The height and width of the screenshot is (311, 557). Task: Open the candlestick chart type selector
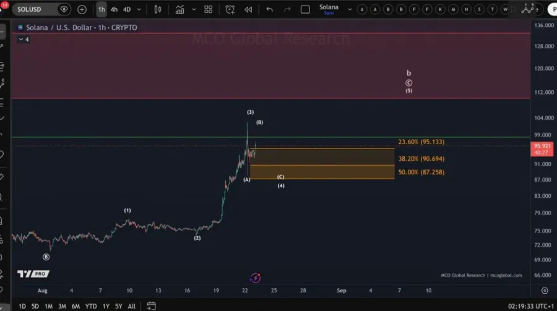click(x=158, y=10)
